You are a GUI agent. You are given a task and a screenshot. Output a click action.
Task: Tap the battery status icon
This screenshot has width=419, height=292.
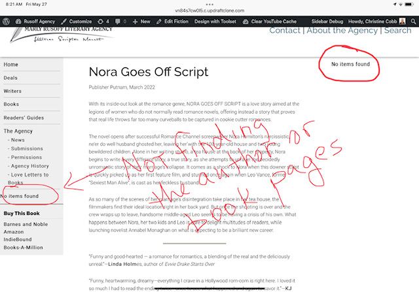pyautogui.click(x=409, y=5)
